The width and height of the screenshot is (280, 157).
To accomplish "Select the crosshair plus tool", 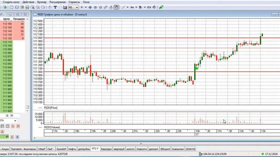I will (82, 7).
